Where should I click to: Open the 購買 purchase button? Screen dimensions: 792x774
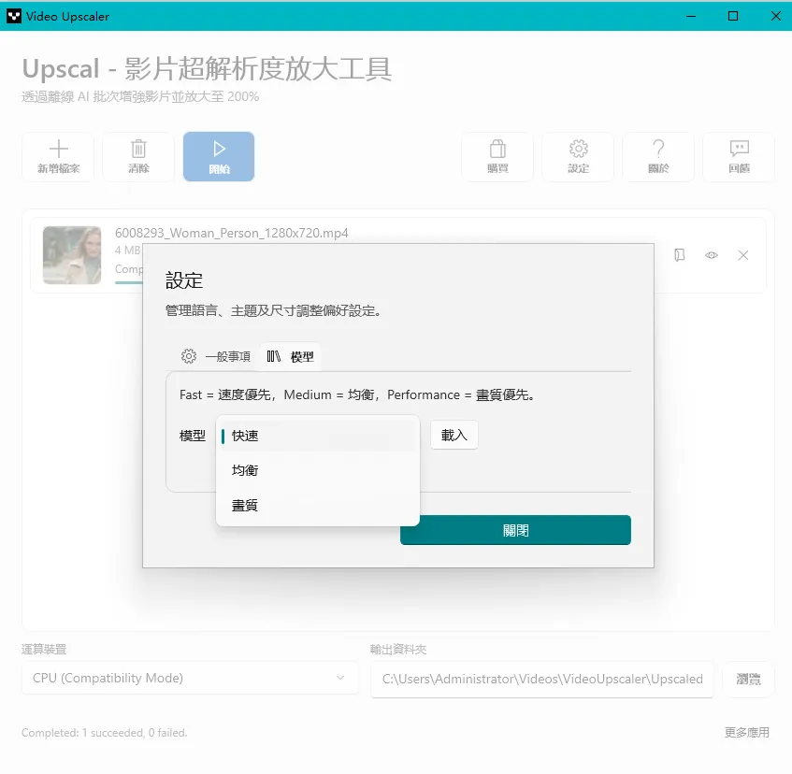(x=497, y=156)
